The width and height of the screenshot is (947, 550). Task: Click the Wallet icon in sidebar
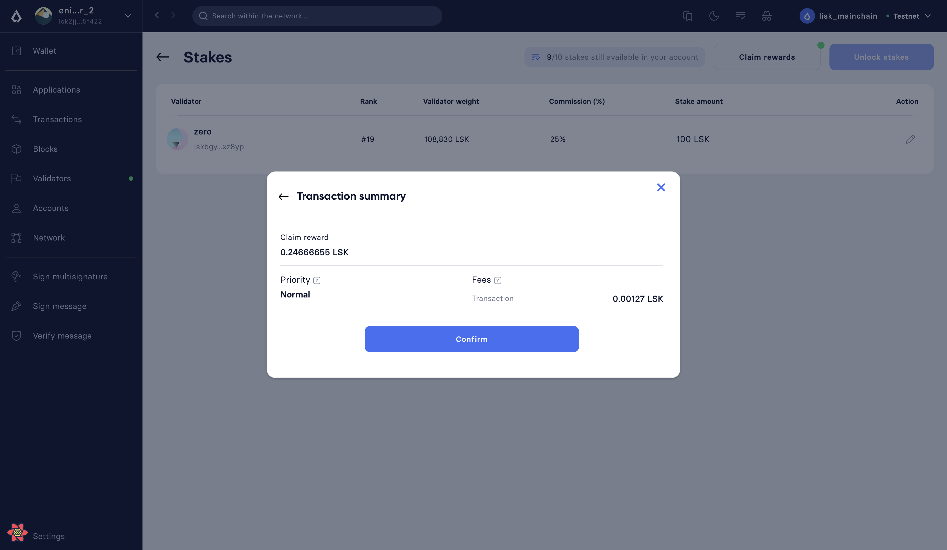pyautogui.click(x=16, y=50)
